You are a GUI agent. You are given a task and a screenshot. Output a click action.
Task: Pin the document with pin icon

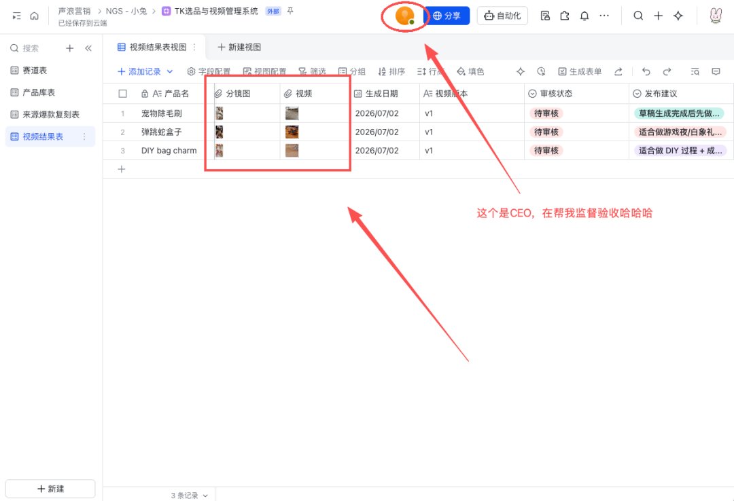click(x=290, y=11)
